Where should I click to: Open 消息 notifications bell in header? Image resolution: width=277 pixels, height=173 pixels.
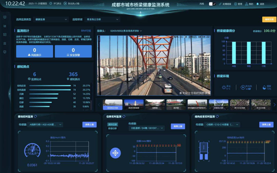coord(260,4)
